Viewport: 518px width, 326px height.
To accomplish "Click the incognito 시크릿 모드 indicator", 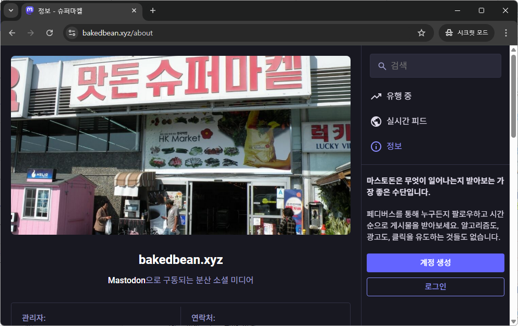I will click(466, 33).
